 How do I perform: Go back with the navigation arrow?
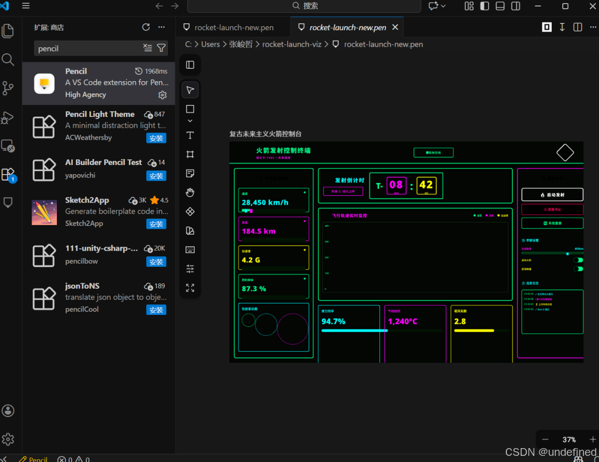159,6
